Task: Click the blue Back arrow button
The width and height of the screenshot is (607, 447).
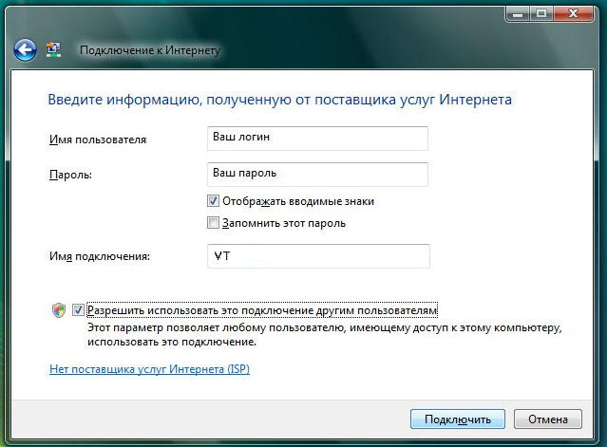Action: point(25,49)
